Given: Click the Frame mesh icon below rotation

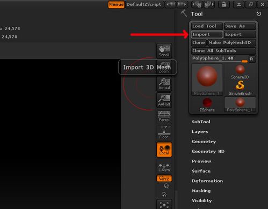Looking at the screenshot, I should pyautogui.click(x=164, y=205).
